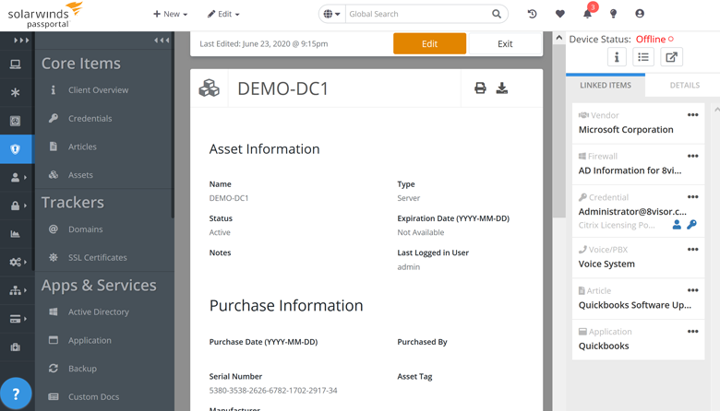Open Voice System linked item
Screen dimensions: 720x411
[x=606, y=264]
